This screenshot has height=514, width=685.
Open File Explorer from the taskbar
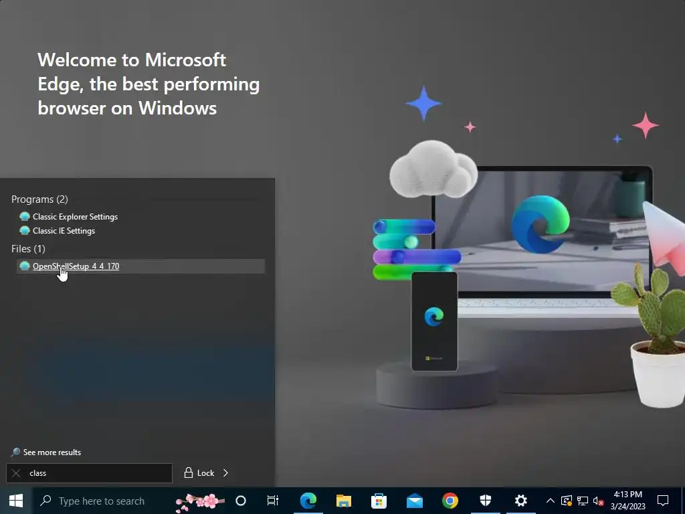pyautogui.click(x=344, y=501)
